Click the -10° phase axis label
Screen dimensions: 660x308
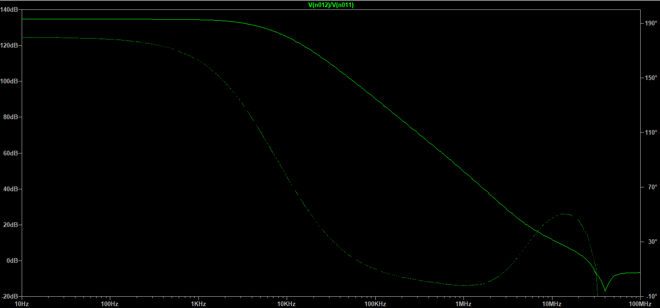[652, 296]
